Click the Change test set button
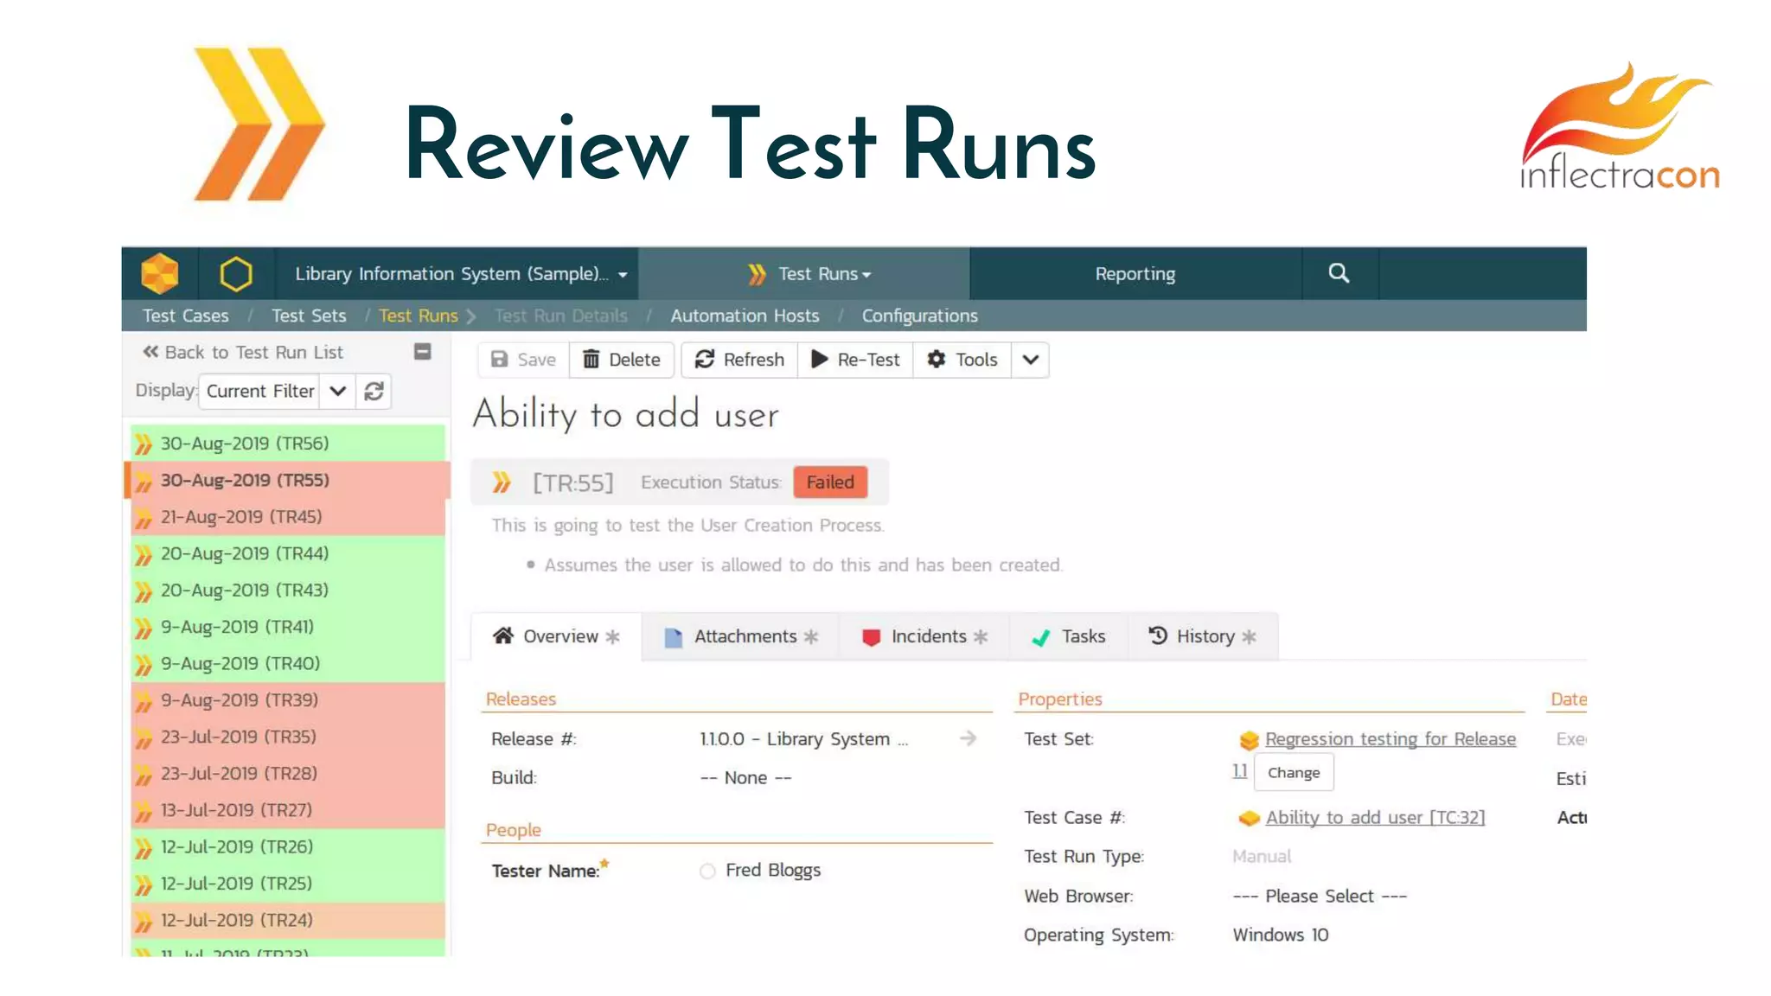 [1294, 773]
